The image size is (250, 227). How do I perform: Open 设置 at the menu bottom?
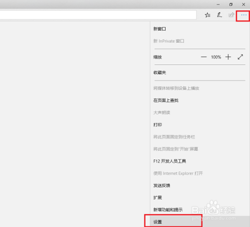click(157, 222)
